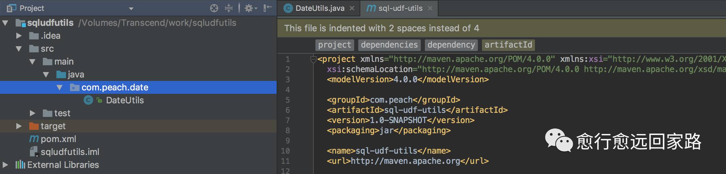Hide the Project tool window
This screenshot has height=174, width=726.
tap(267, 8)
